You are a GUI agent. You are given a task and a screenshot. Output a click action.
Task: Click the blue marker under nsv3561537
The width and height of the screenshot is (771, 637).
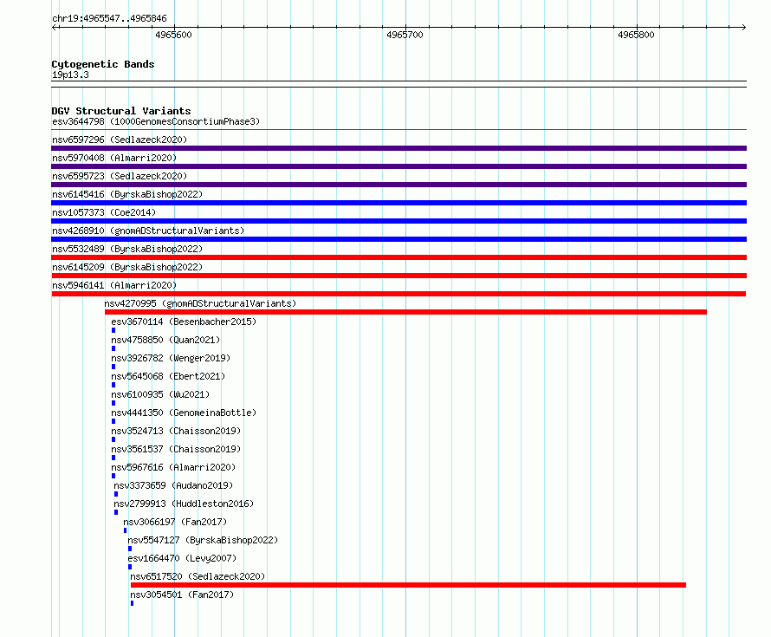point(113,458)
